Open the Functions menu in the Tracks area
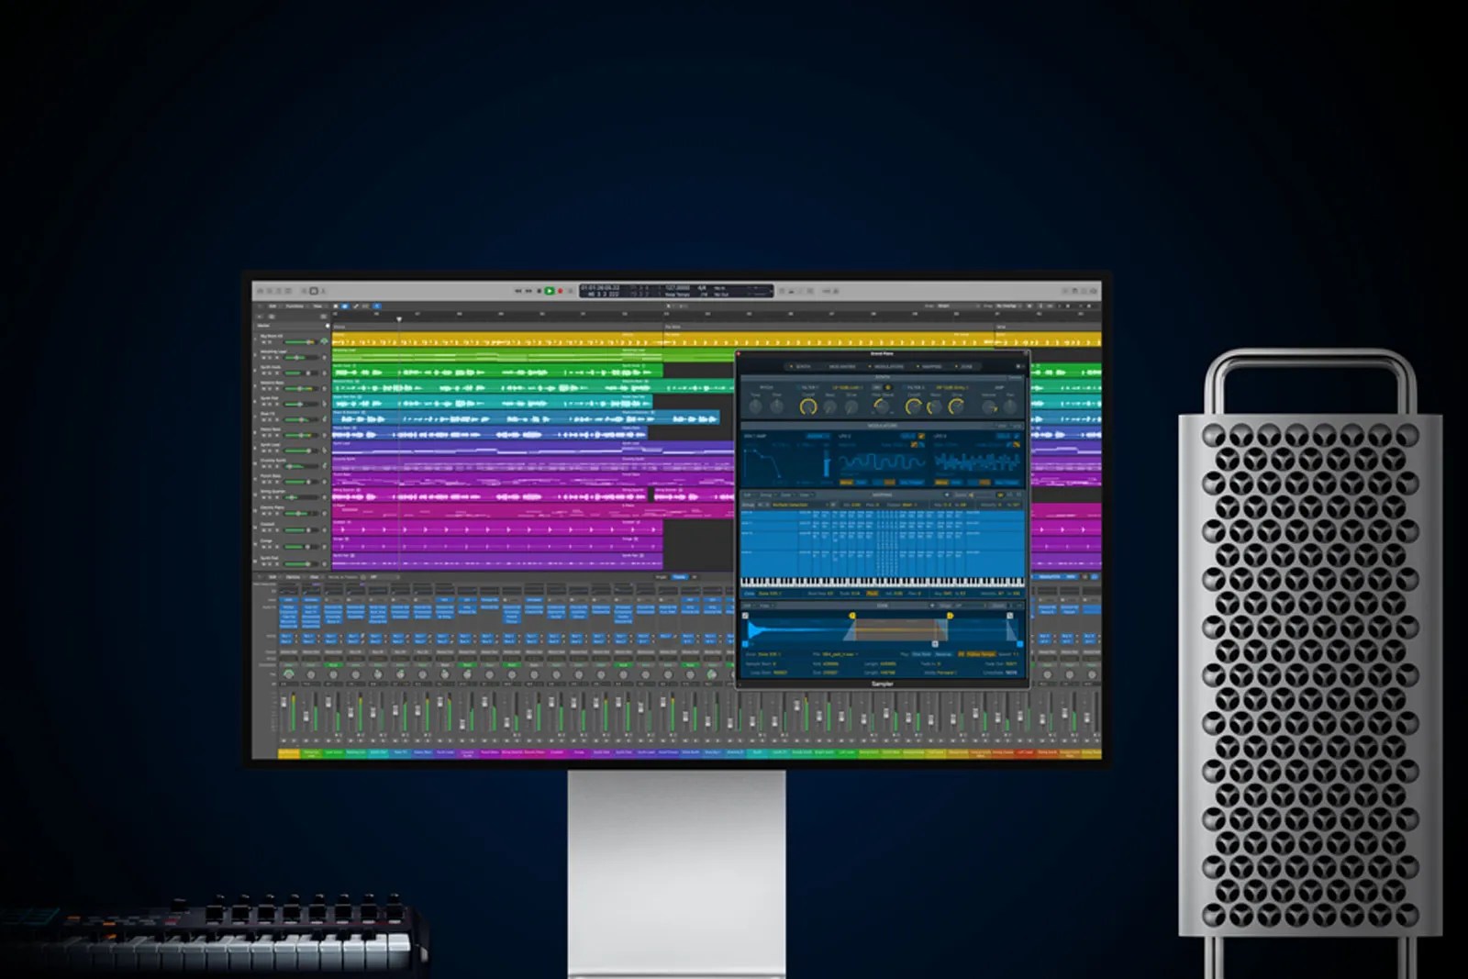 pos(294,306)
